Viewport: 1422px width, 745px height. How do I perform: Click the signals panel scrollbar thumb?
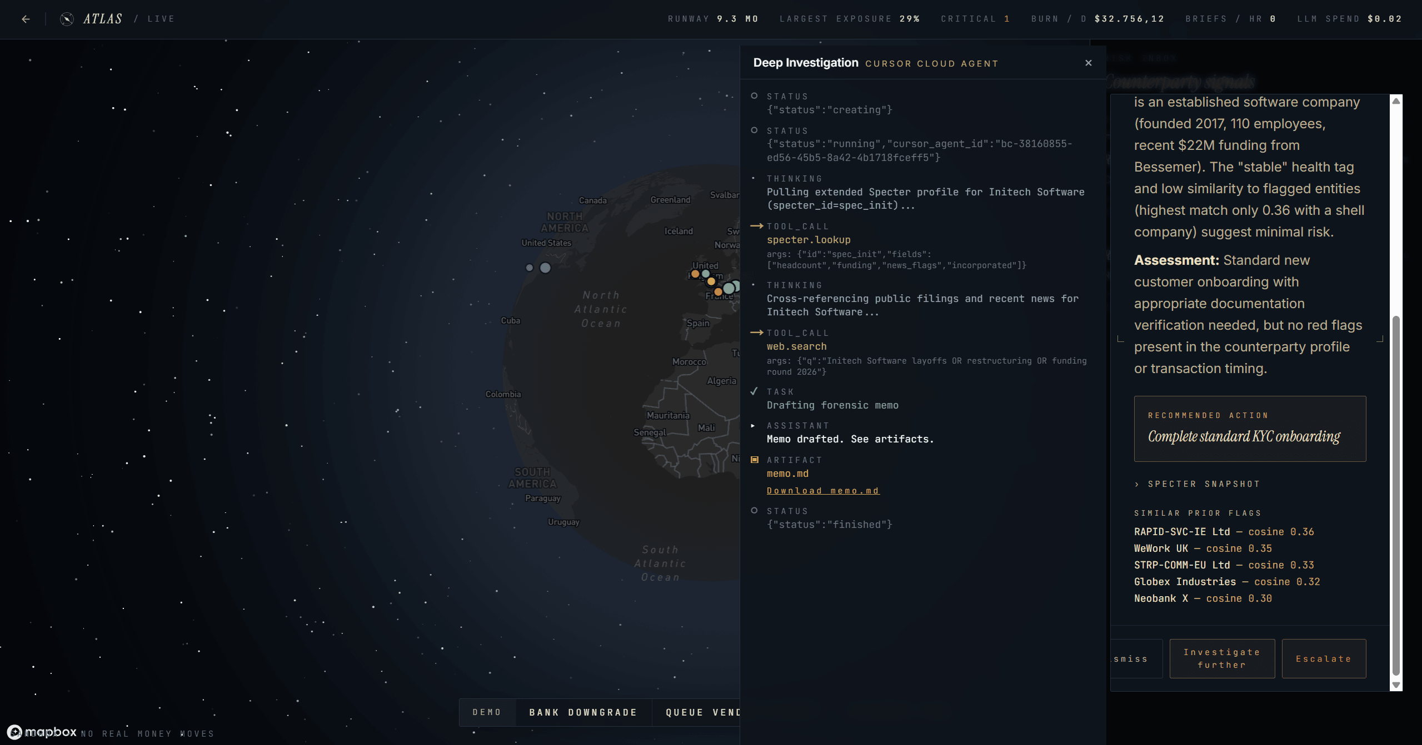point(1395,495)
